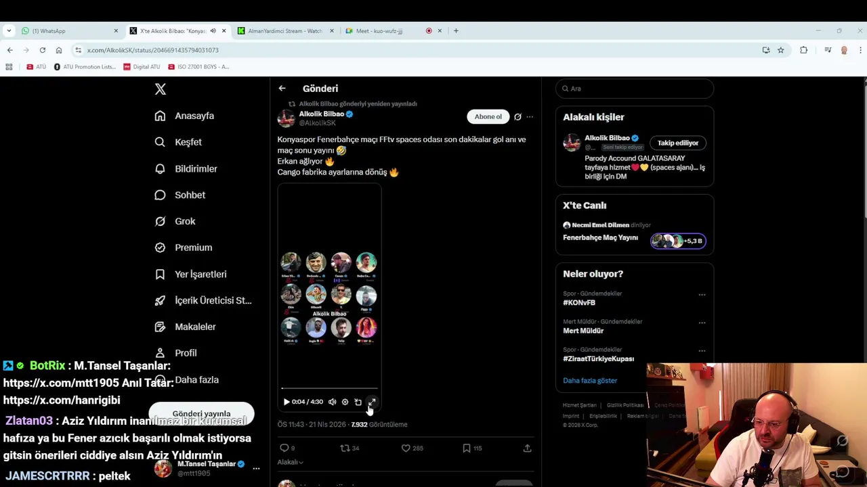Image resolution: width=867 pixels, height=487 pixels.
Task: Click the browser back button
Action: point(9,50)
